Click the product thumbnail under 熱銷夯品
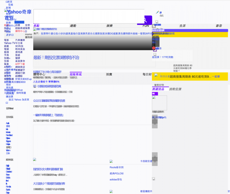Image resolution: width=230 pixels, height=194 pixels. coord(159,103)
